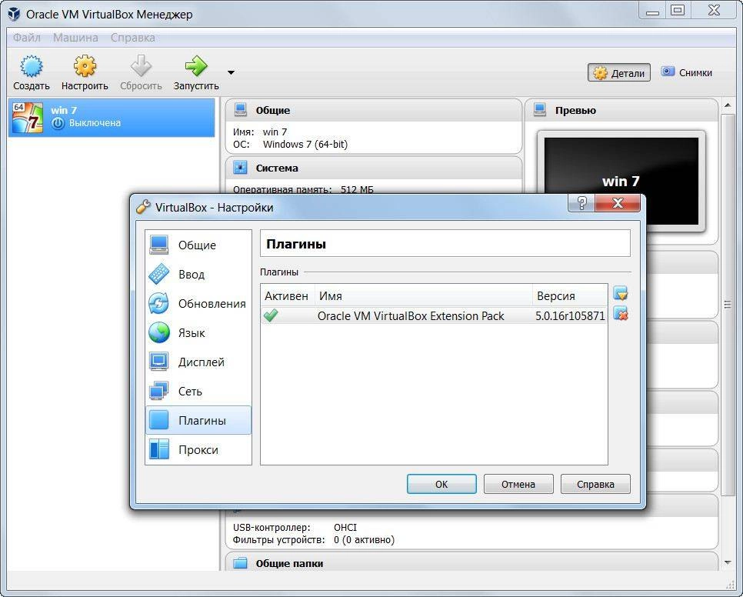Open Настроить gear toolbar icon
The width and height of the screenshot is (743, 597).
tap(85, 66)
